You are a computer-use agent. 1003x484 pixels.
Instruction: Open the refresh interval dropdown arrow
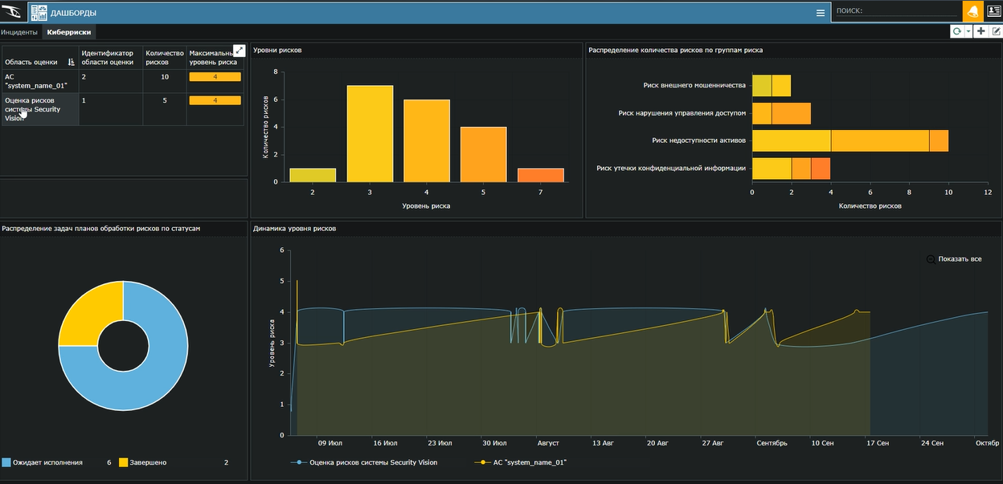(968, 32)
